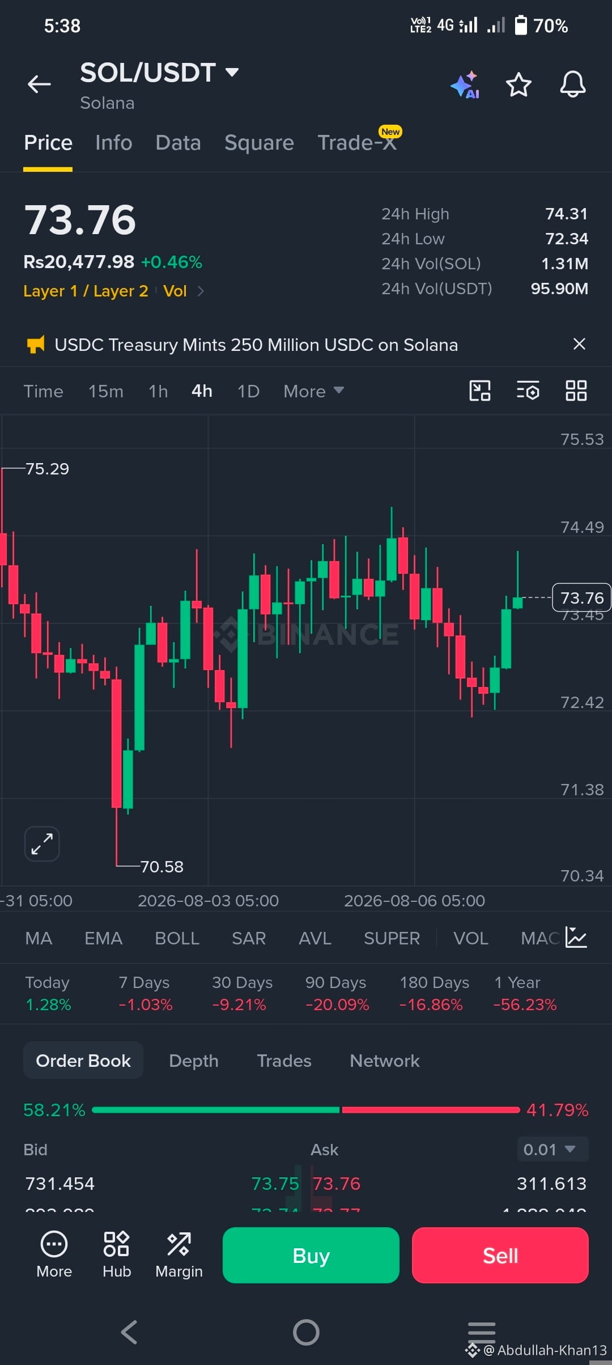Switch to the Info tab
Screen dimensions: 612x1365
tap(114, 142)
